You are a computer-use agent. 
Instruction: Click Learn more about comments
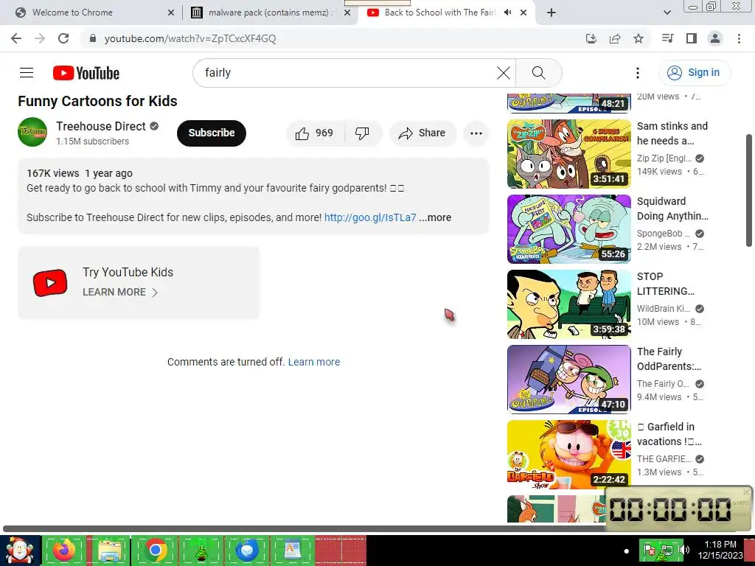[x=314, y=362]
